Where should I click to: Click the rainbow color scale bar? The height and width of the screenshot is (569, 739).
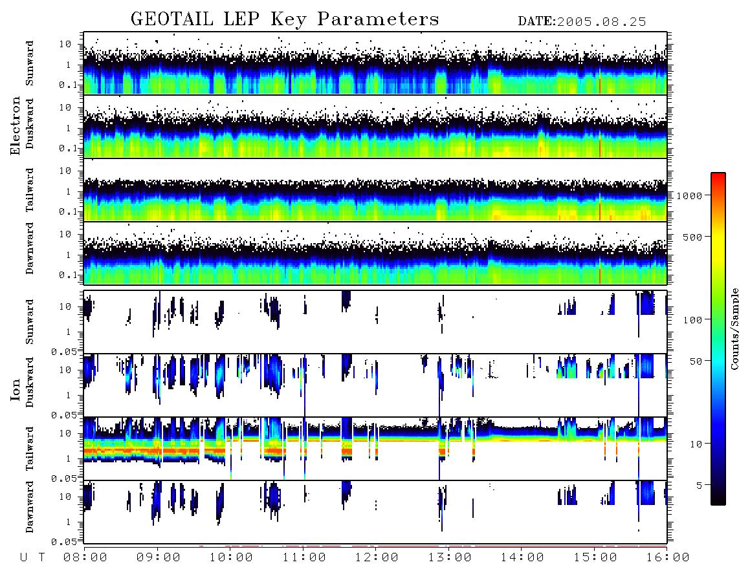point(718,339)
